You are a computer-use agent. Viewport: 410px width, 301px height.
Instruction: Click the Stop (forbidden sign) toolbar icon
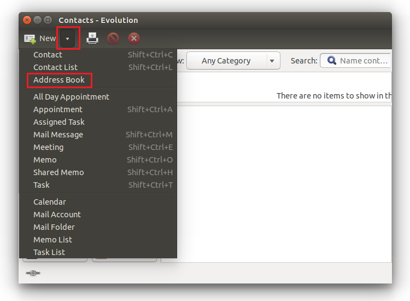(x=113, y=38)
